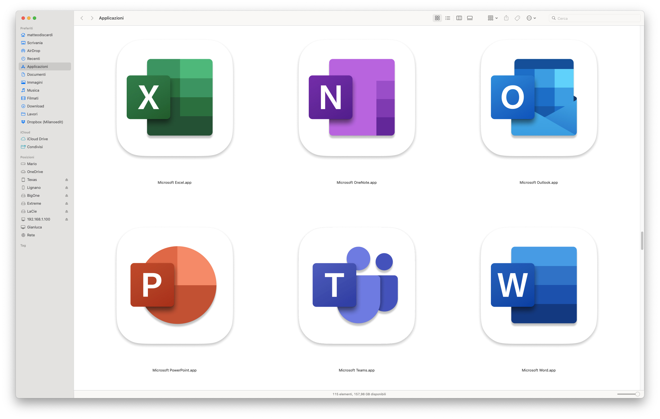660x419 pixels.
Task: Select iCloud Drive in sidebar
Action: tap(37, 139)
